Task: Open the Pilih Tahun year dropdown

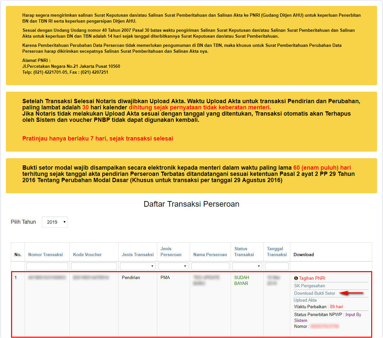Action: coord(54,222)
